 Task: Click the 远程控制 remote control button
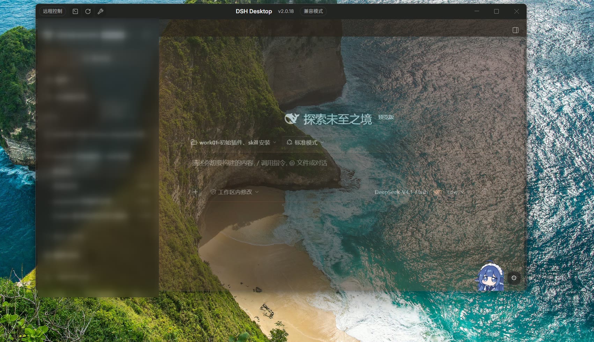pyautogui.click(x=52, y=11)
